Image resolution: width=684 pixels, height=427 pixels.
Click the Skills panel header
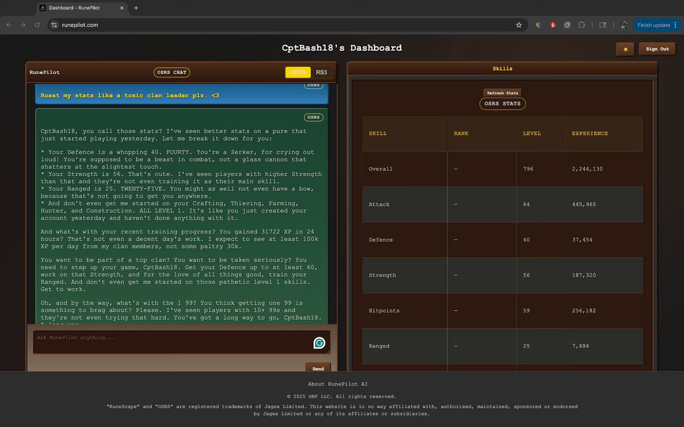click(x=502, y=68)
